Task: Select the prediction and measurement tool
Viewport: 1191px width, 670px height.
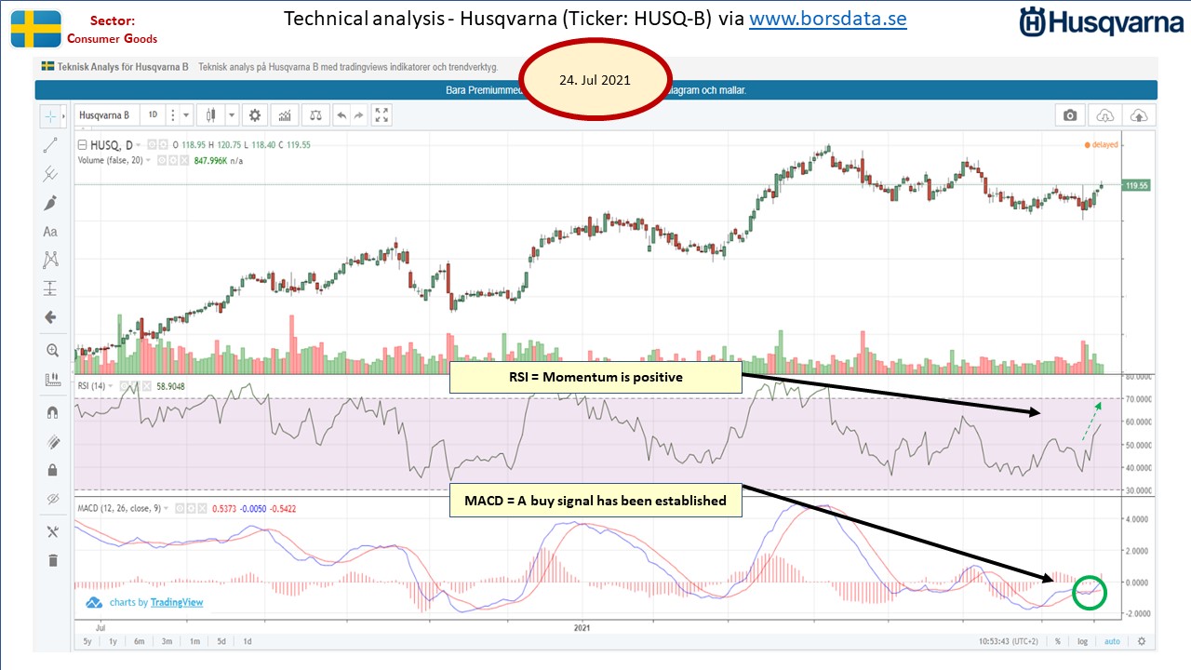Action: click(50, 288)
